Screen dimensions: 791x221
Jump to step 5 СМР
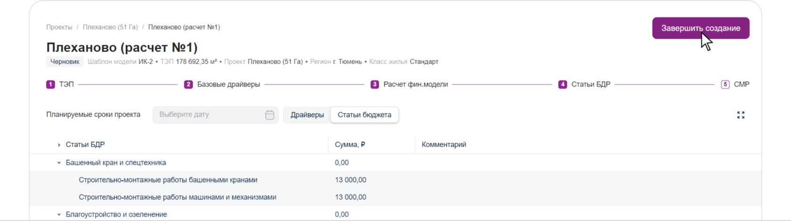[735, 84]
